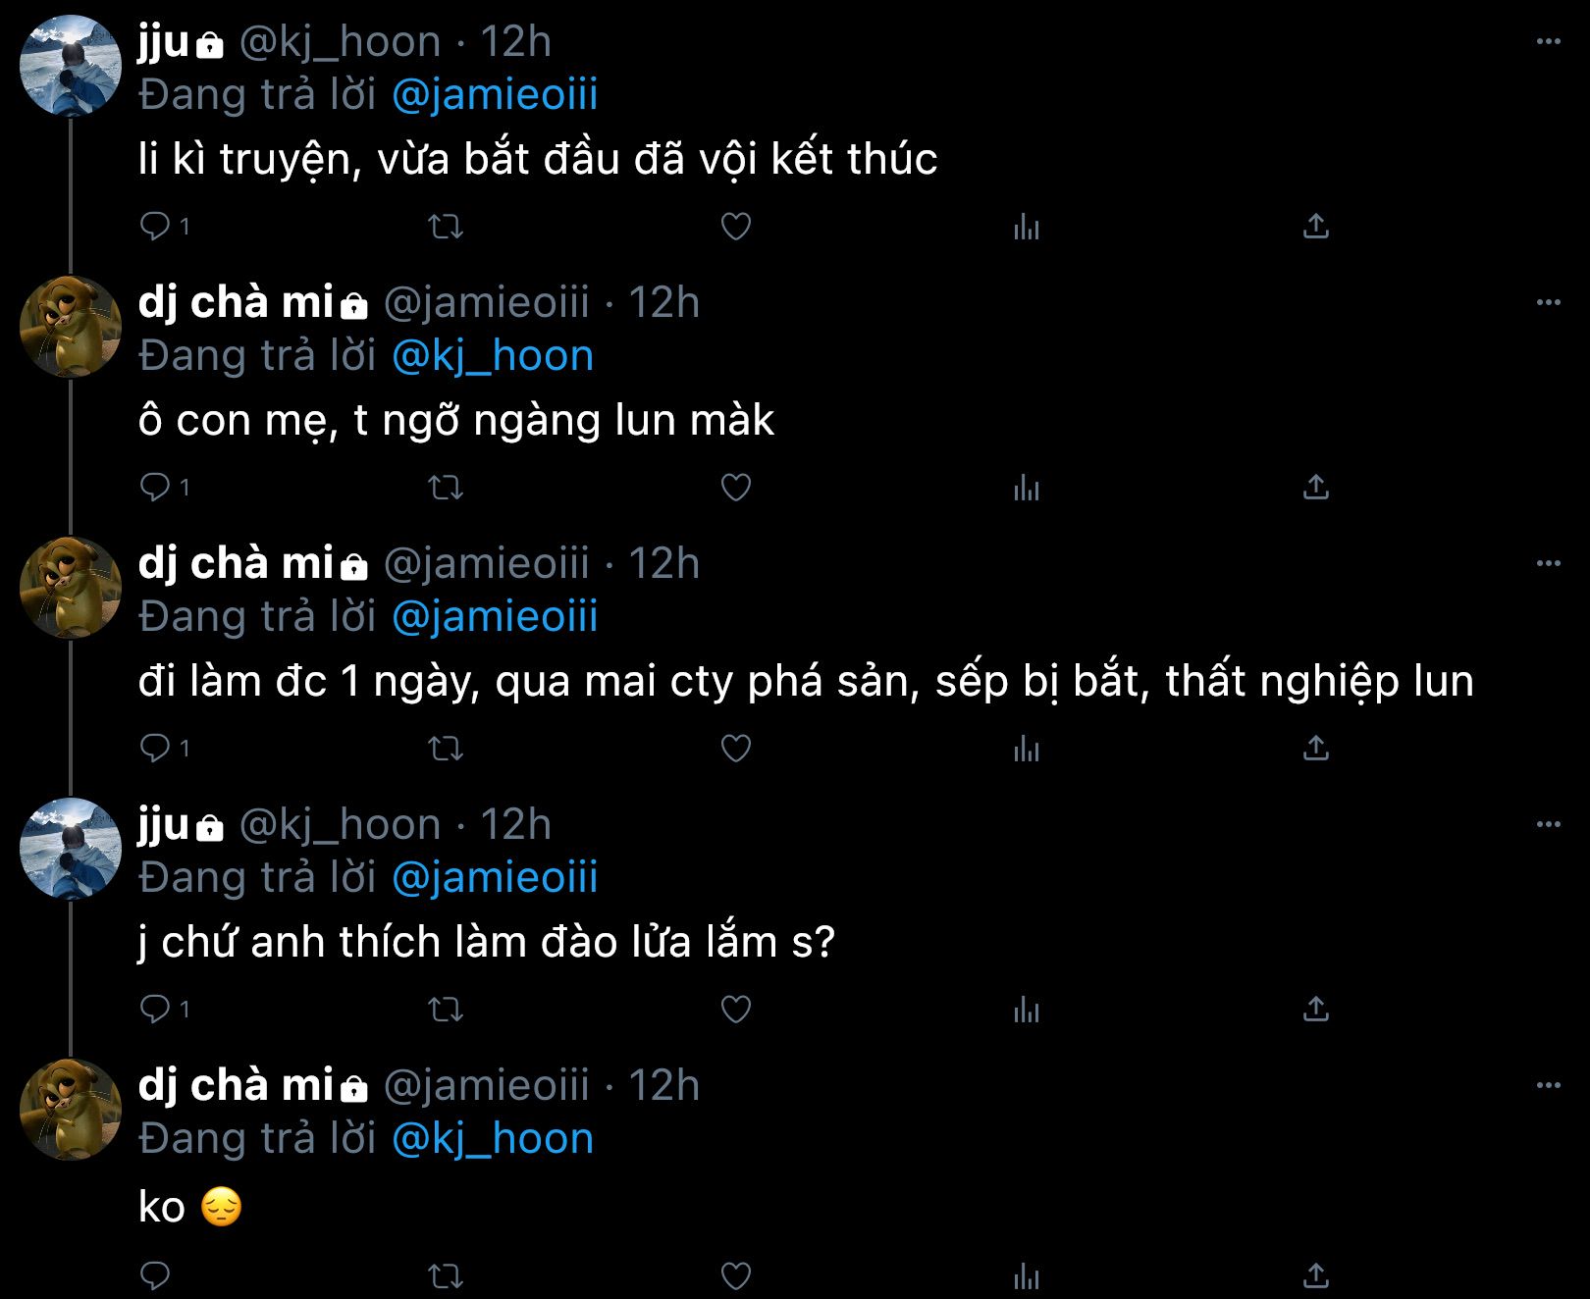Reply to the "j chứ anh thích" tweet

(155, 1010)
